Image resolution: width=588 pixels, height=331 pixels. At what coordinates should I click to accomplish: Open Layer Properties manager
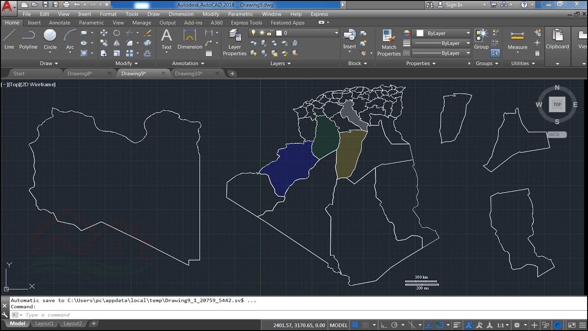pyautogui.click(x=235, y=43)
